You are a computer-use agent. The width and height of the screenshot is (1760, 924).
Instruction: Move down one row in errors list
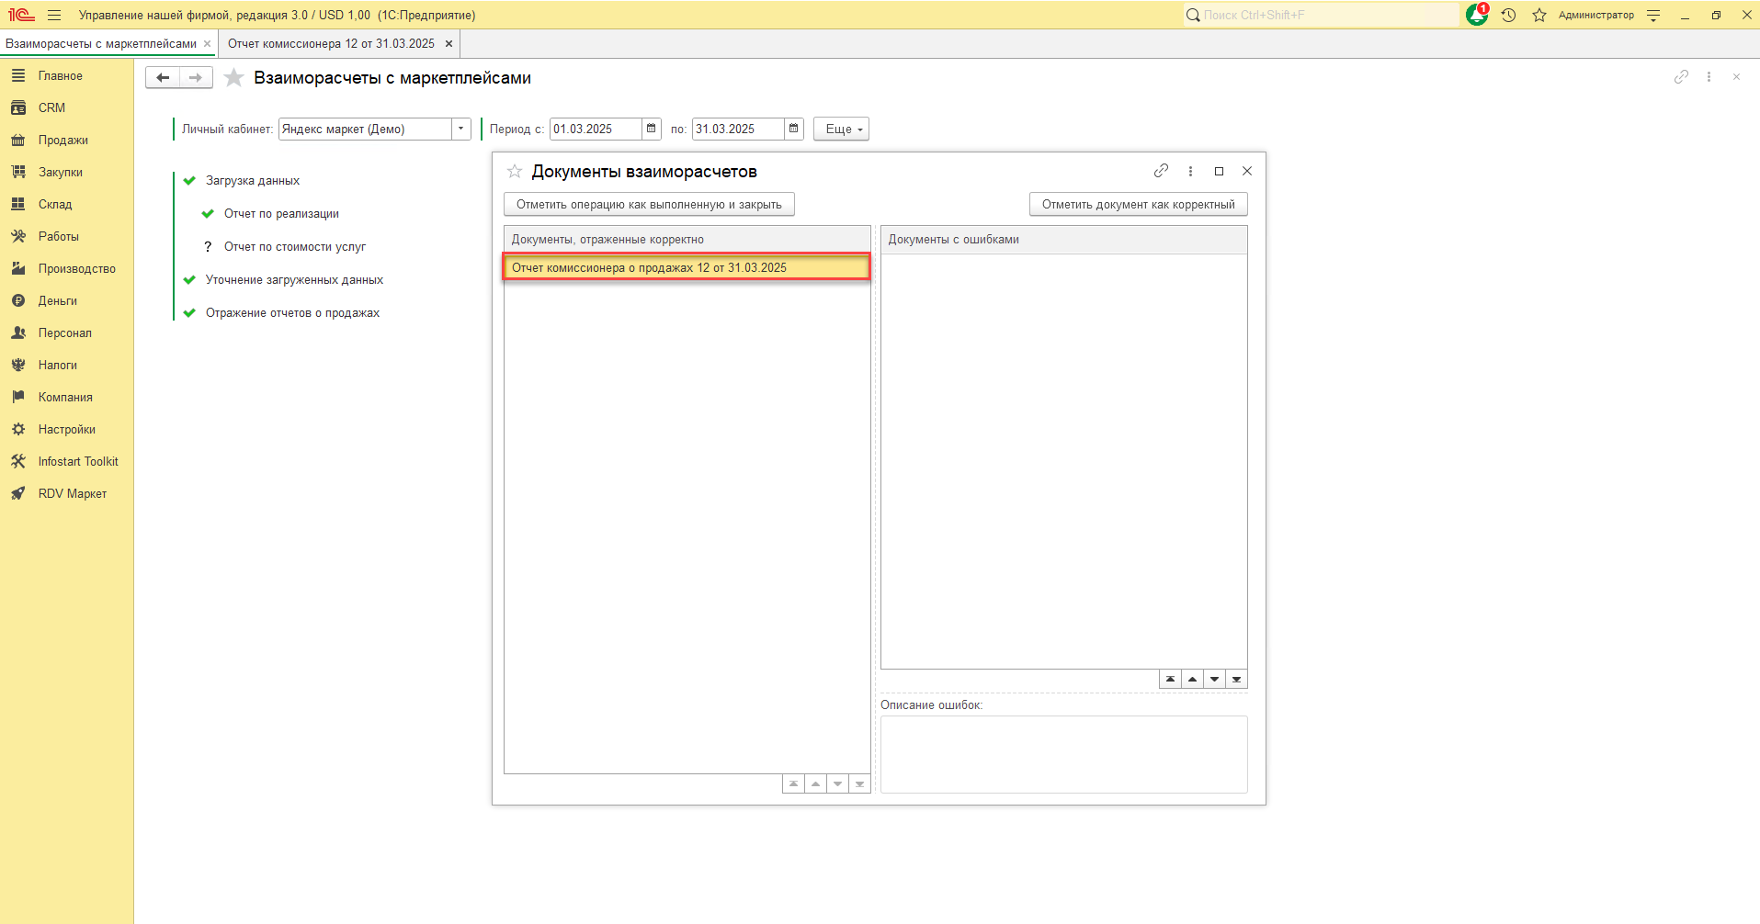click(1214, 680)
